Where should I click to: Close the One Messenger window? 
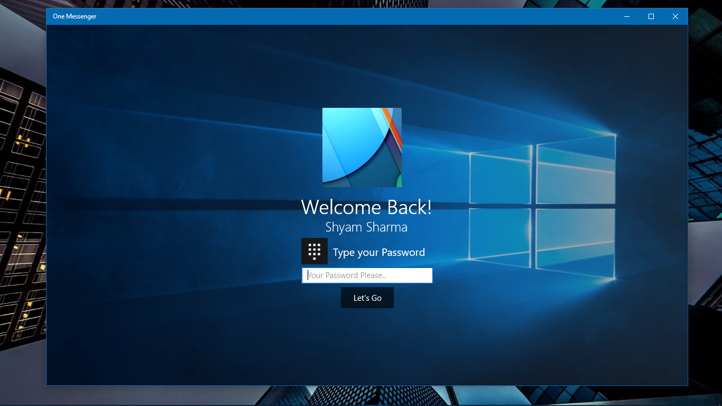coord(675,16)
